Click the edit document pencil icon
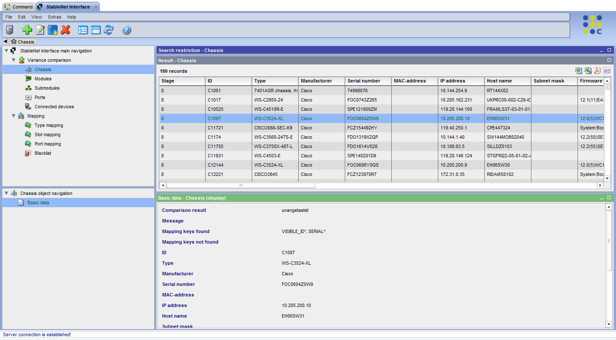The height and width of the screenshot is (340, 616). point(40,30)
